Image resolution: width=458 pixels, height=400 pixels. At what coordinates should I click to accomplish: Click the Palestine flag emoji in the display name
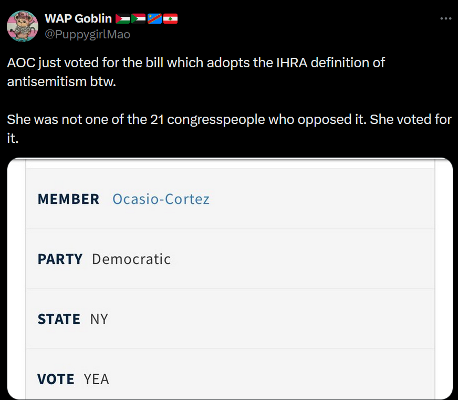click(123, 19)
